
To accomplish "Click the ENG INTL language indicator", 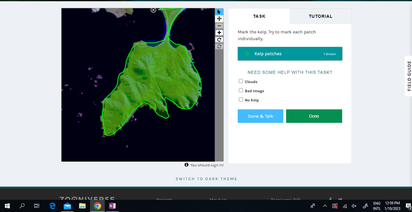I will coord(377,206).
